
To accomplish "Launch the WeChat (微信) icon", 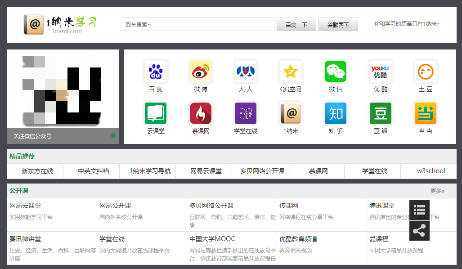I will click(336, 72).
